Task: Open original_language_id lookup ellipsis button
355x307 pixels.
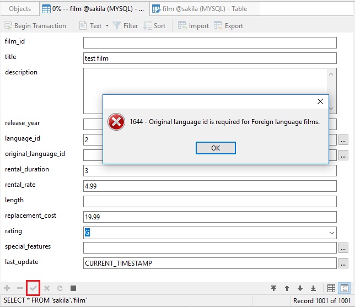Action: point(343,155)
